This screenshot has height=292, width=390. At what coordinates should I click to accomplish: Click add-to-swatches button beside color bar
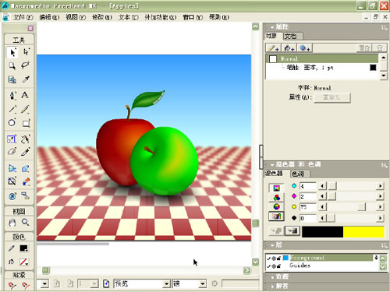[292, 230]
